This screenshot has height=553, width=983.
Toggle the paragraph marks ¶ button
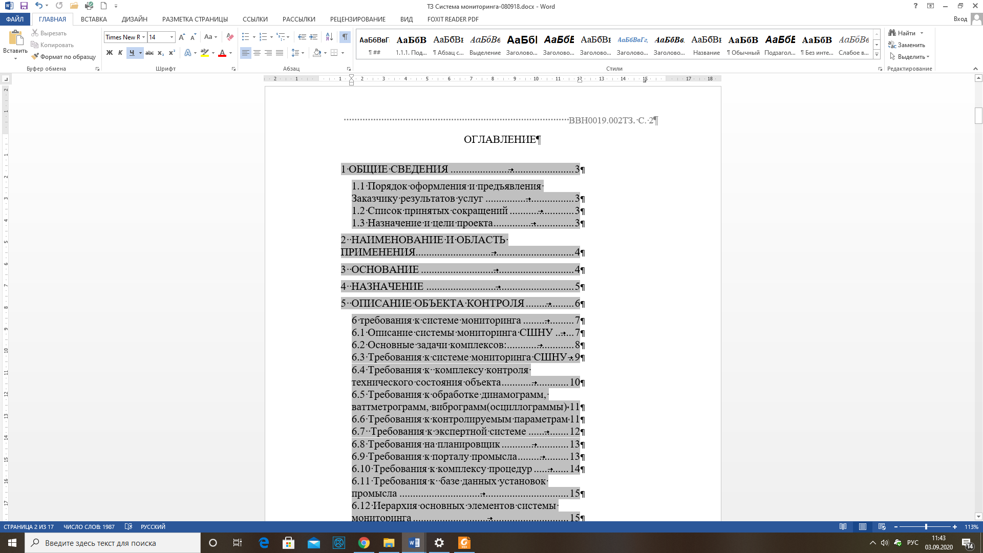coord(345,37)
